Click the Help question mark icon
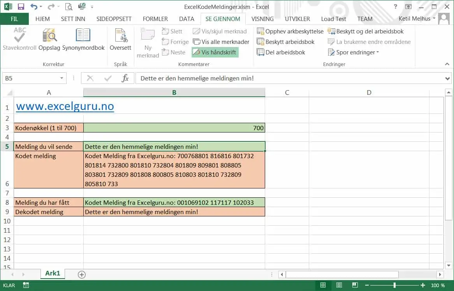Image resolution: width=454 pixels, height=291 pixels. [x=396, y=6]
